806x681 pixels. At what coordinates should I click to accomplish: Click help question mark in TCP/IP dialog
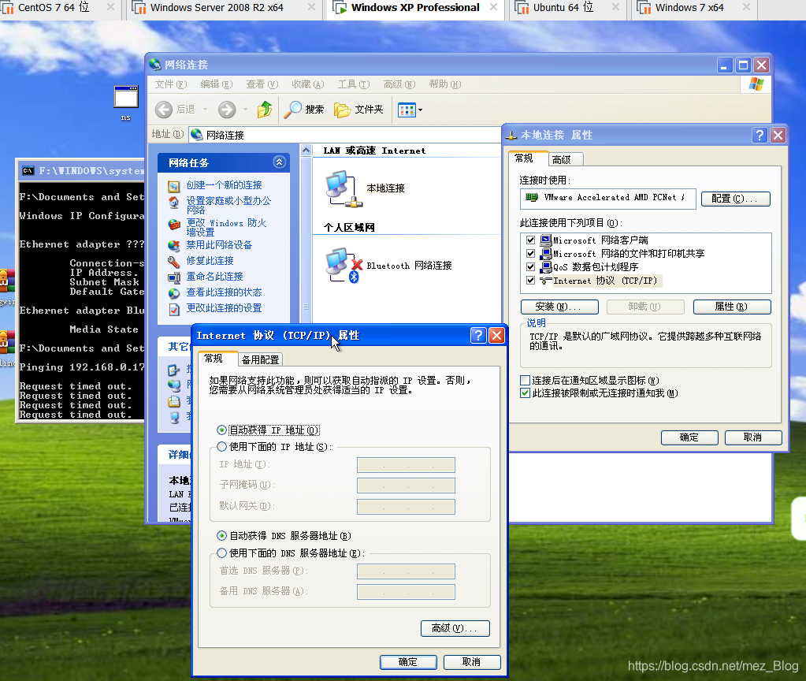pyautogui.click(x=478, y=335)
